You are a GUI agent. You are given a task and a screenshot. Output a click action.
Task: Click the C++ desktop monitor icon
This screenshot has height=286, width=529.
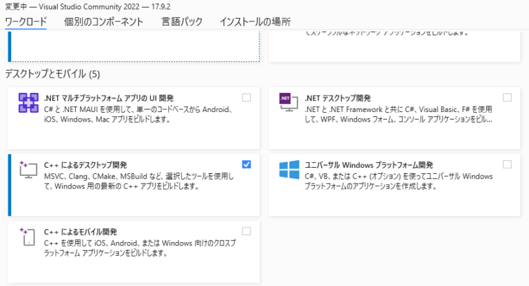click(x=28, y=169)
